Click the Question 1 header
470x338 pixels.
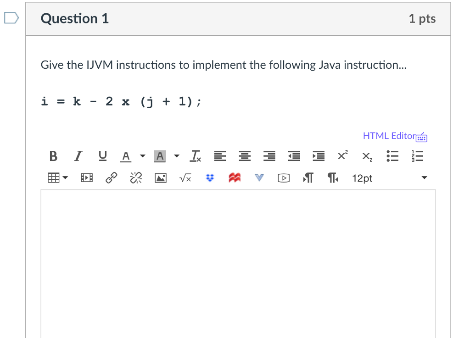click(74, 19)
